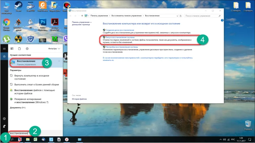
Task: Filter search results by documents icon
Action: (19, 48)
